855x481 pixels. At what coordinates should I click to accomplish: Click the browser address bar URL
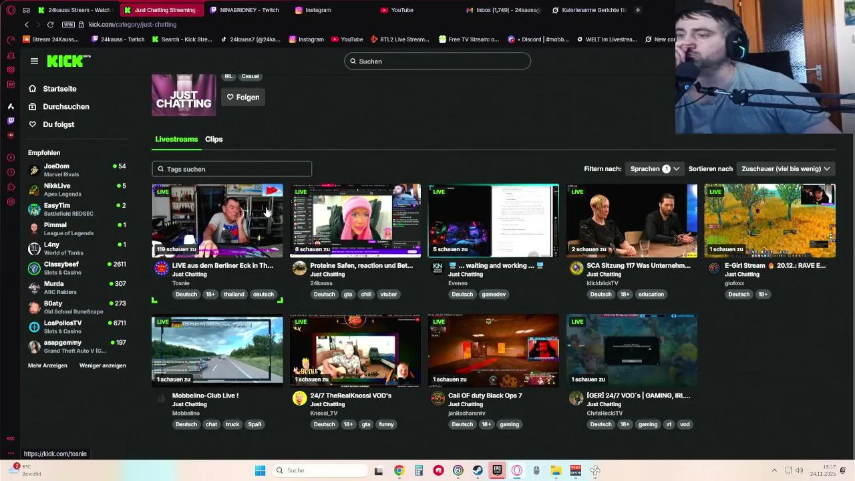pyautogui.click(x=133, y=25)
